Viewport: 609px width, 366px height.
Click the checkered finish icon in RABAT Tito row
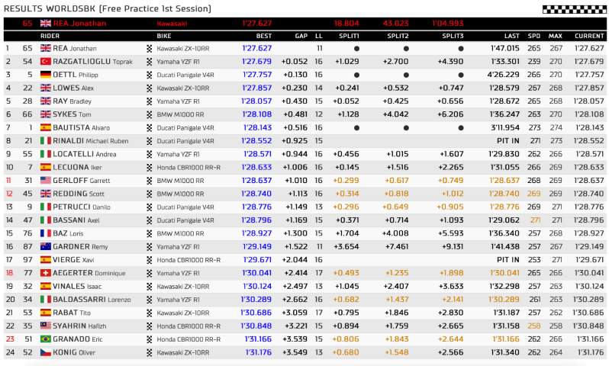tap(149, 313)
